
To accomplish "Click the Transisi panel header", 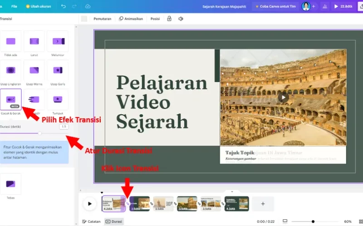I will (6, 19).
